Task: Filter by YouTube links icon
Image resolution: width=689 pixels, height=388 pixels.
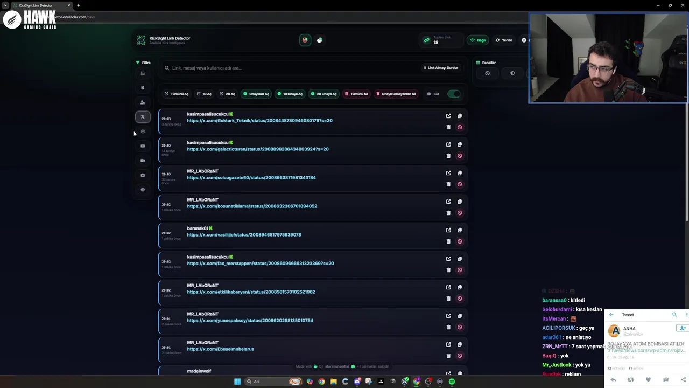Action: (x=143, y=146)
